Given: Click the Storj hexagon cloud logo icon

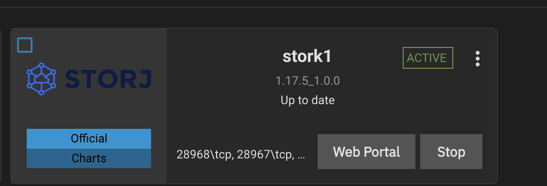Looking at the screenshot, I should [41, 79].
